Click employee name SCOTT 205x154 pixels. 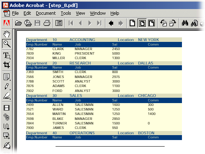[58, 81]
